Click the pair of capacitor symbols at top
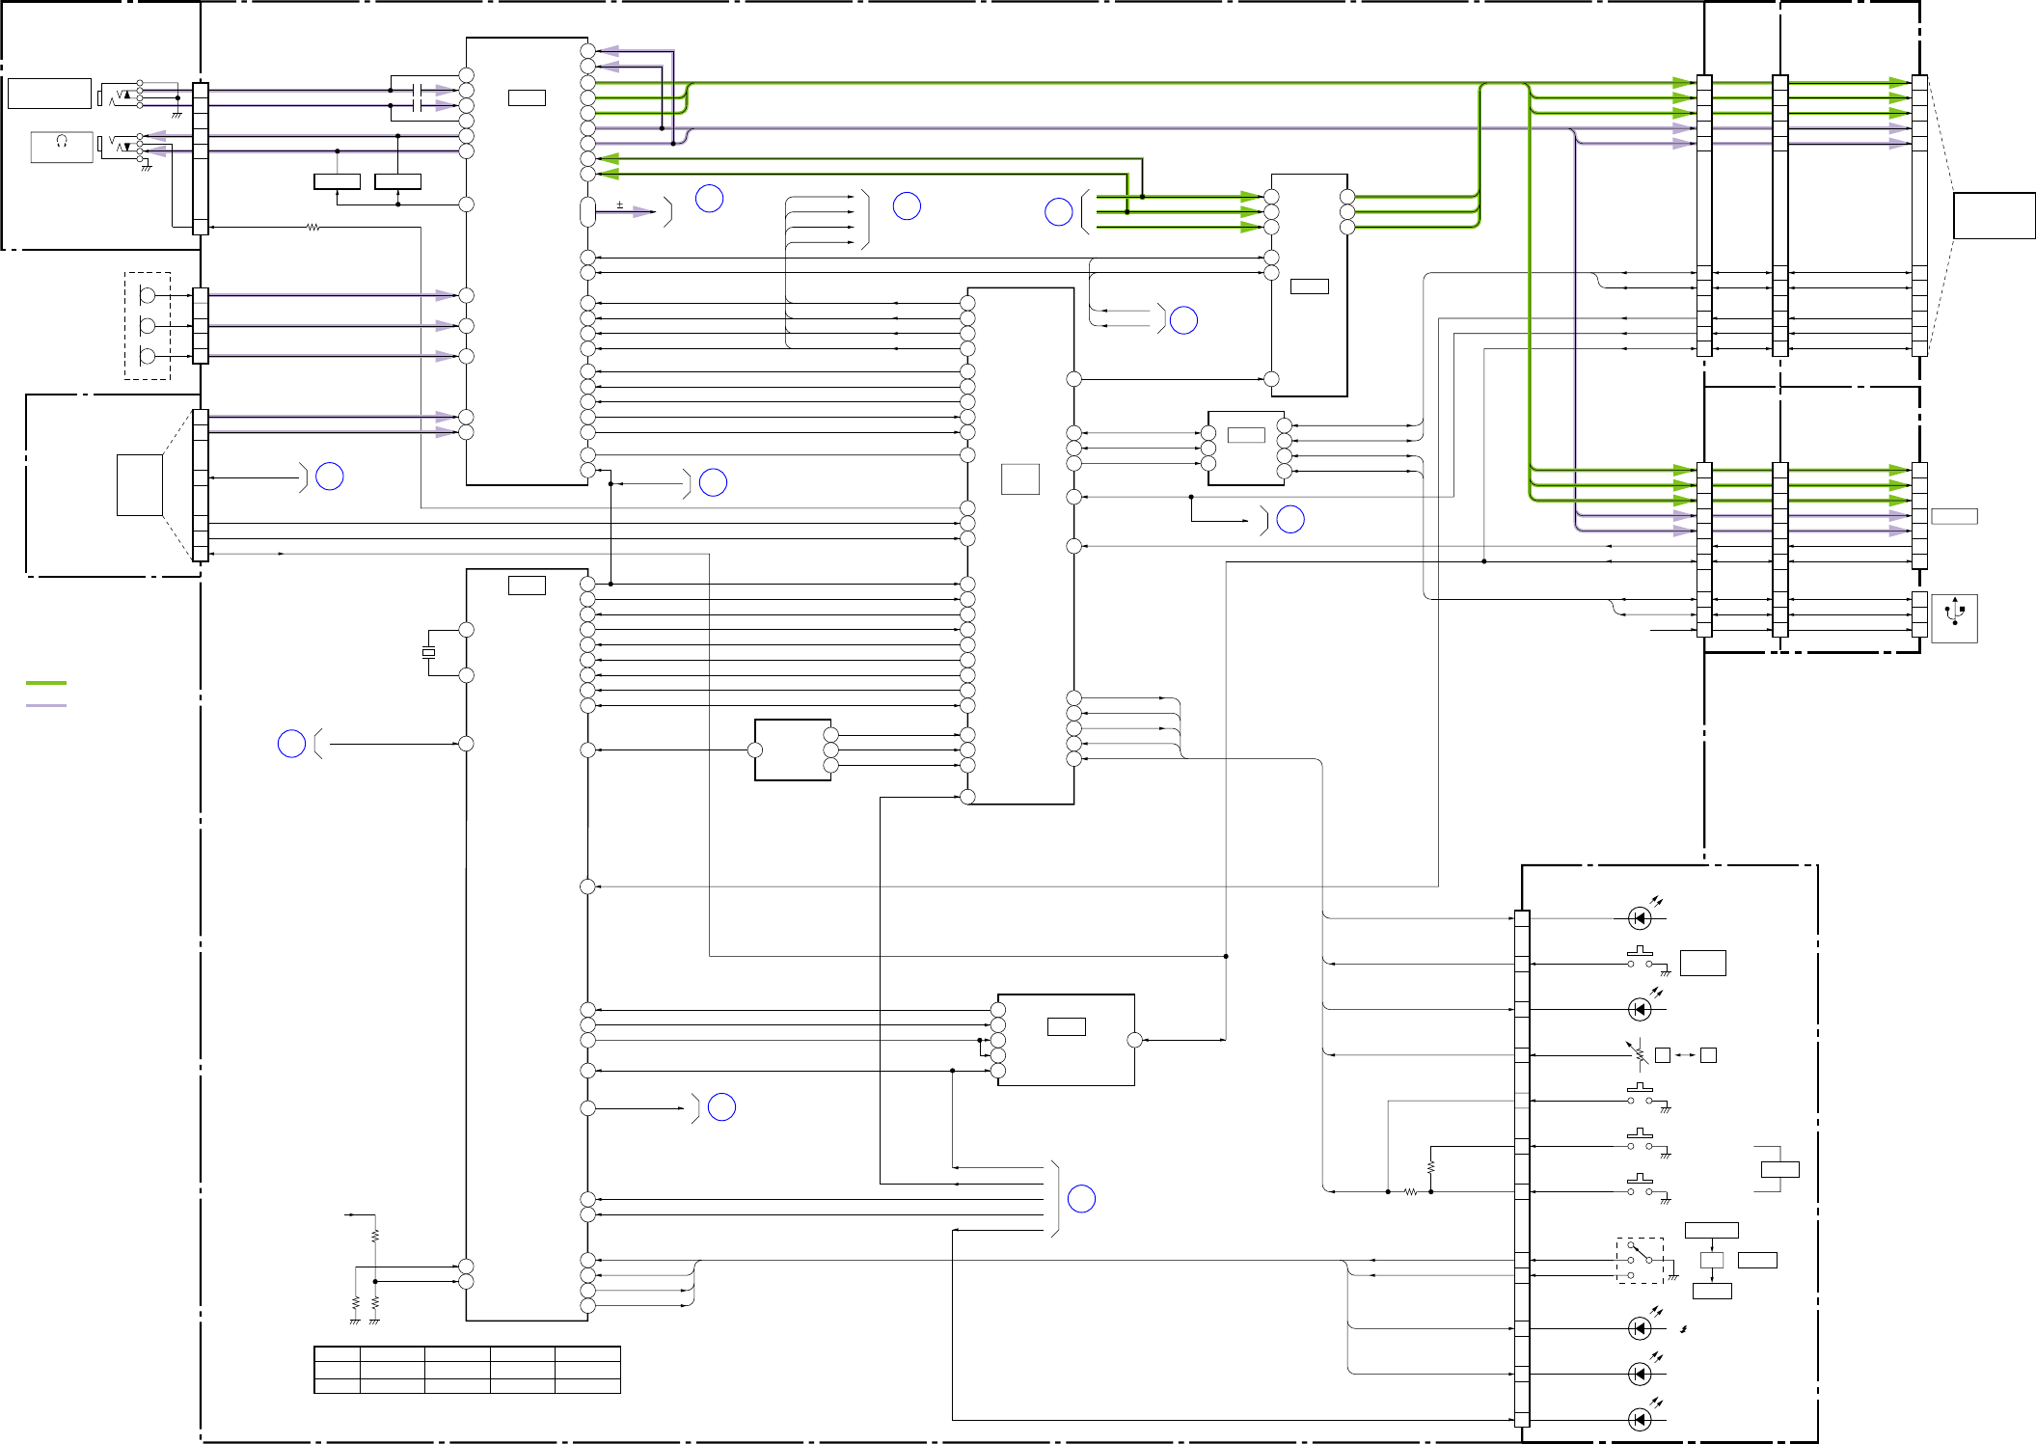This screenshot has height=1444, width=2036. click(418, 97)
